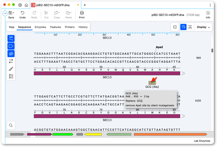
Task: Open the settings gear icon
Action: [x=20, y=5]
